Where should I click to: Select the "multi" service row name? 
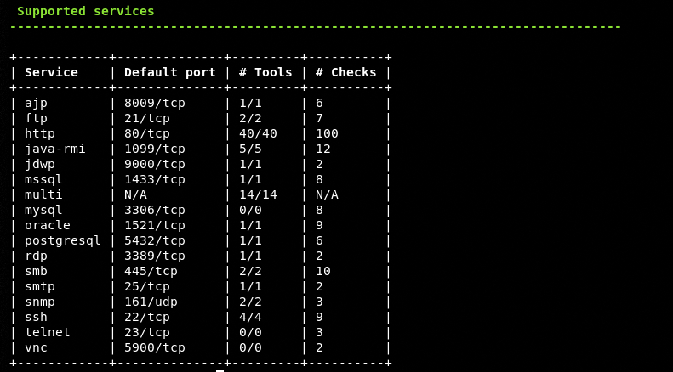pos(43,194)
